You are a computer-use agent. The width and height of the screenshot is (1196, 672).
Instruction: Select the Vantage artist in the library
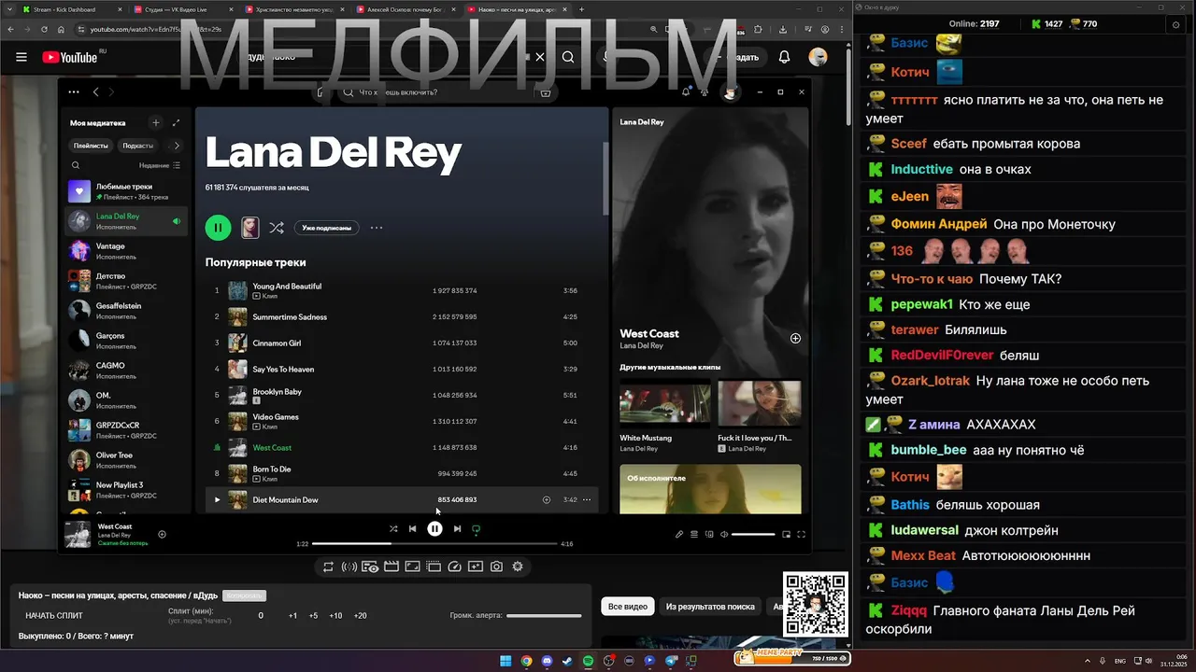coord(125,251)
